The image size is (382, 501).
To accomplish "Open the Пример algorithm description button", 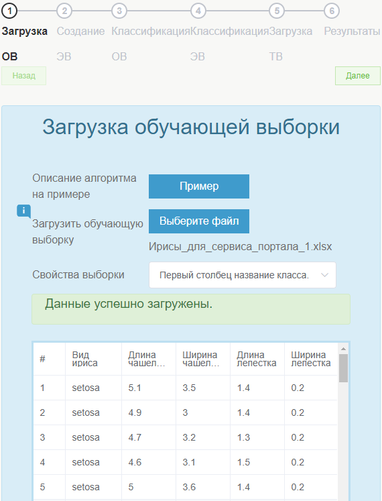I will pyautogui.click(x=199, y=186).
